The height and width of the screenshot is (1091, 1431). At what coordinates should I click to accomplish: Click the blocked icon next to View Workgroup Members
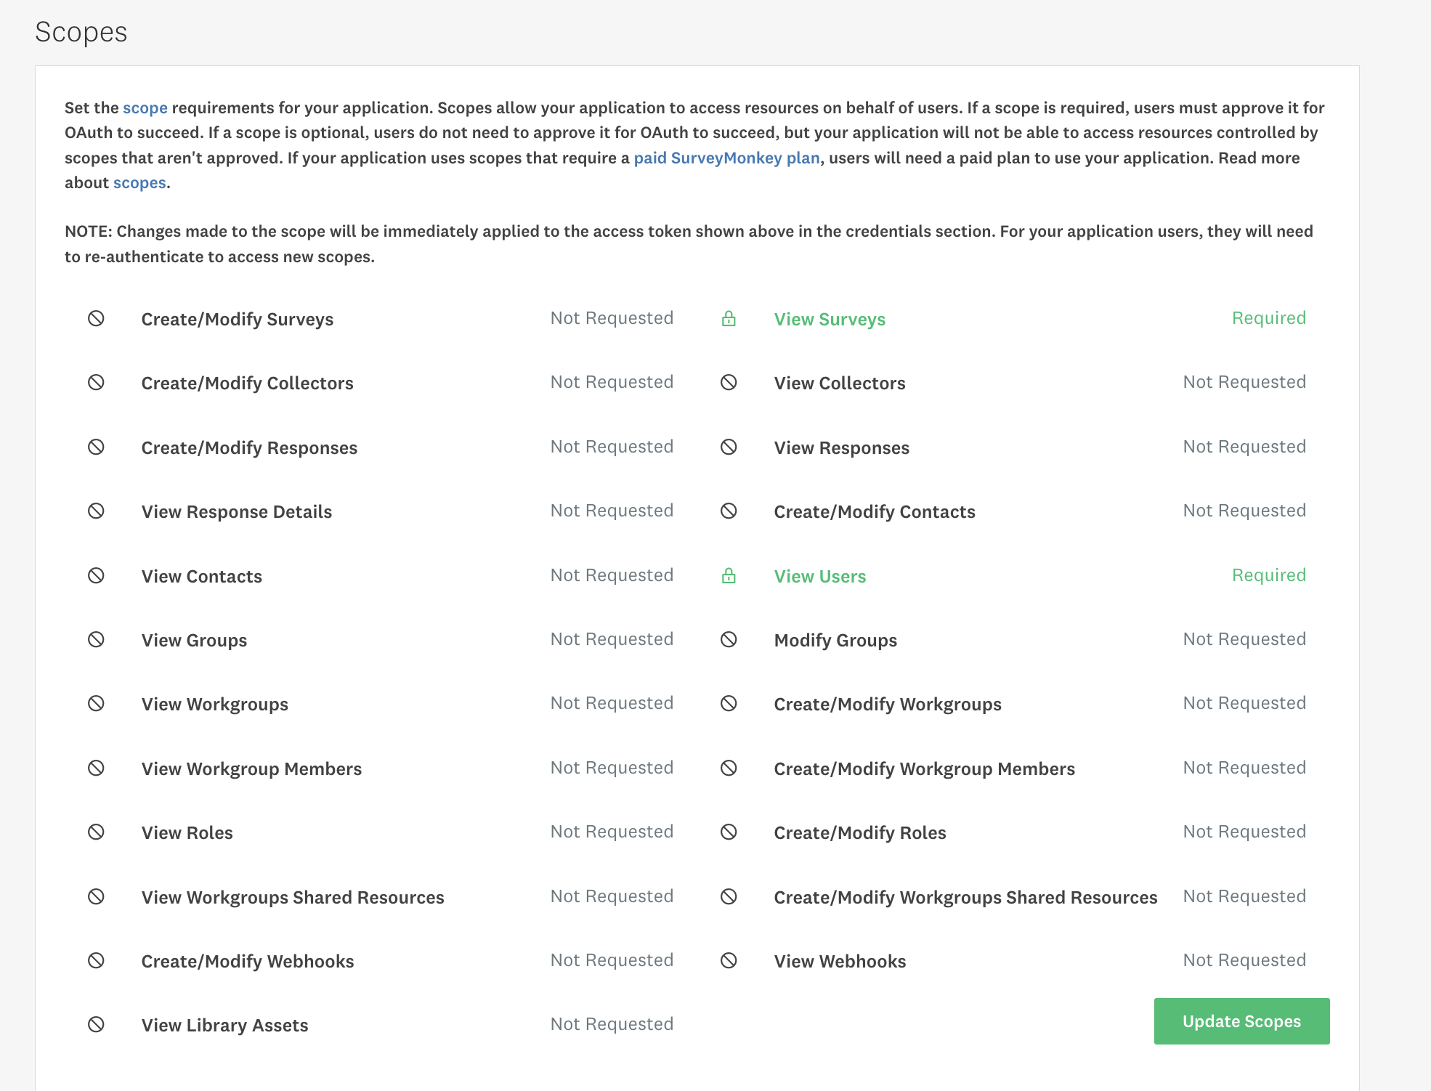click(x=97, y=768)
